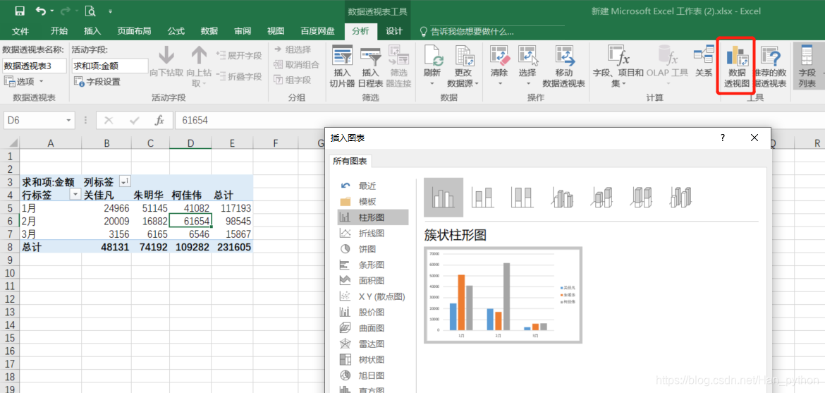Open column labels (列标签) filter dropdown

(x=125, y=182)
